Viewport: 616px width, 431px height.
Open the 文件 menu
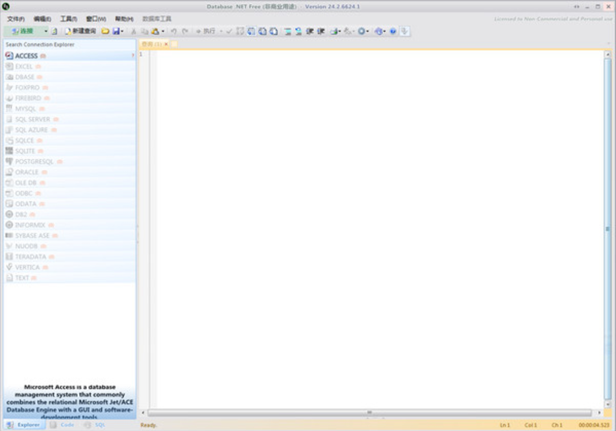(x=16, y=19)
